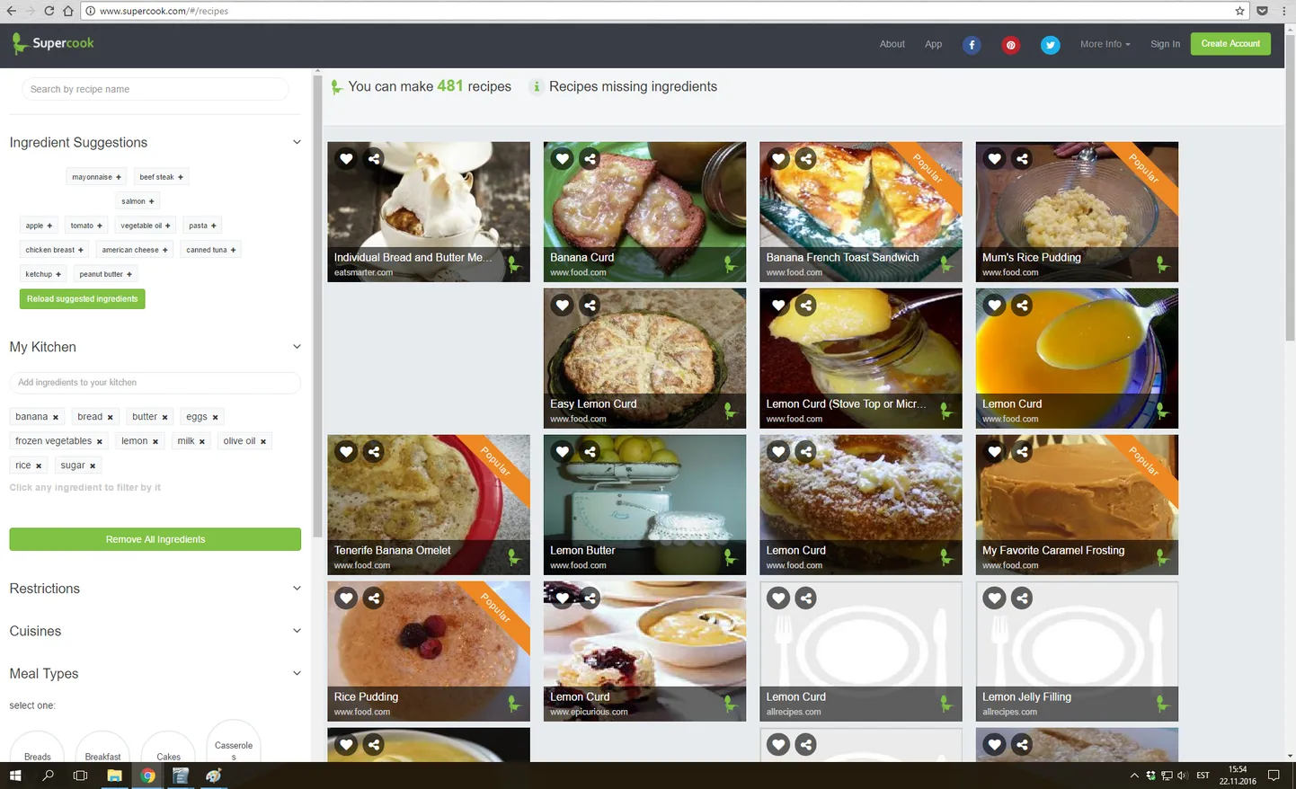
Task: Click sidebar panel scrollbar
Action: coord(316,306)
